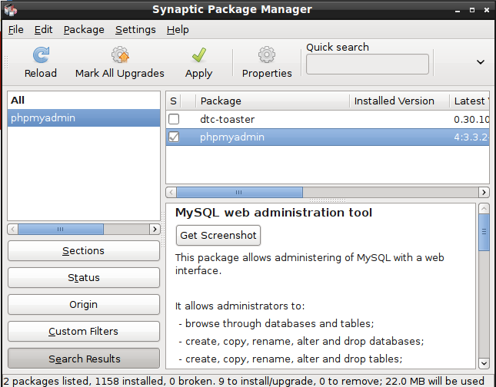The image size is (496, 387).
Task: Click the filter list scroll left arrow
Action: 12,229
